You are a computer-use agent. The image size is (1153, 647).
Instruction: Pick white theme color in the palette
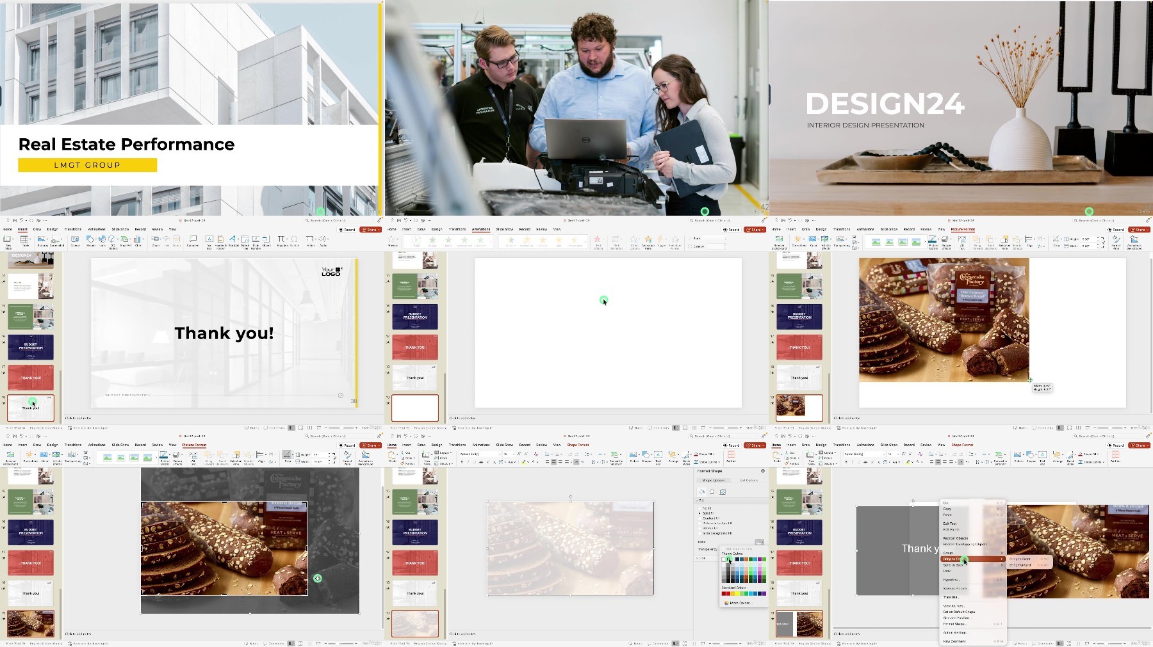click(724, 559)
